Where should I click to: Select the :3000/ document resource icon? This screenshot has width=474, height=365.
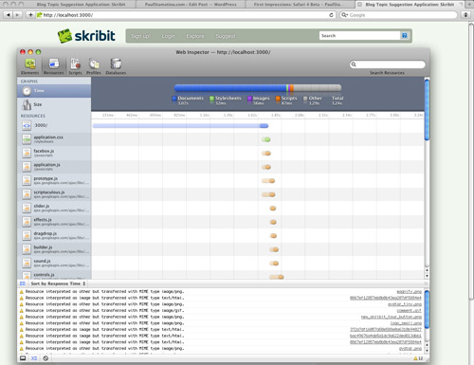(27, 125)
